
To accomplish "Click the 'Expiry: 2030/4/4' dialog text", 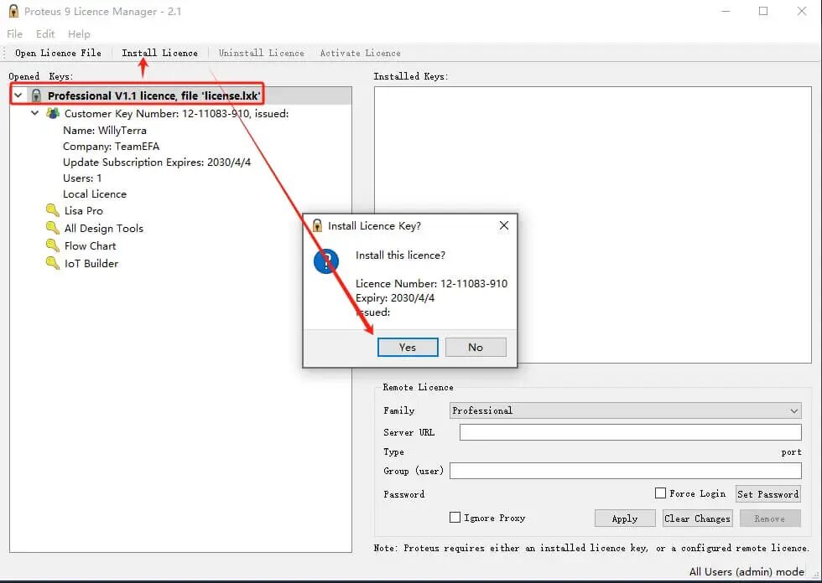I will click(395, 297).
